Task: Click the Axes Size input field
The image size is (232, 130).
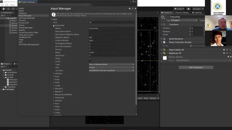Action: [112, 22]
